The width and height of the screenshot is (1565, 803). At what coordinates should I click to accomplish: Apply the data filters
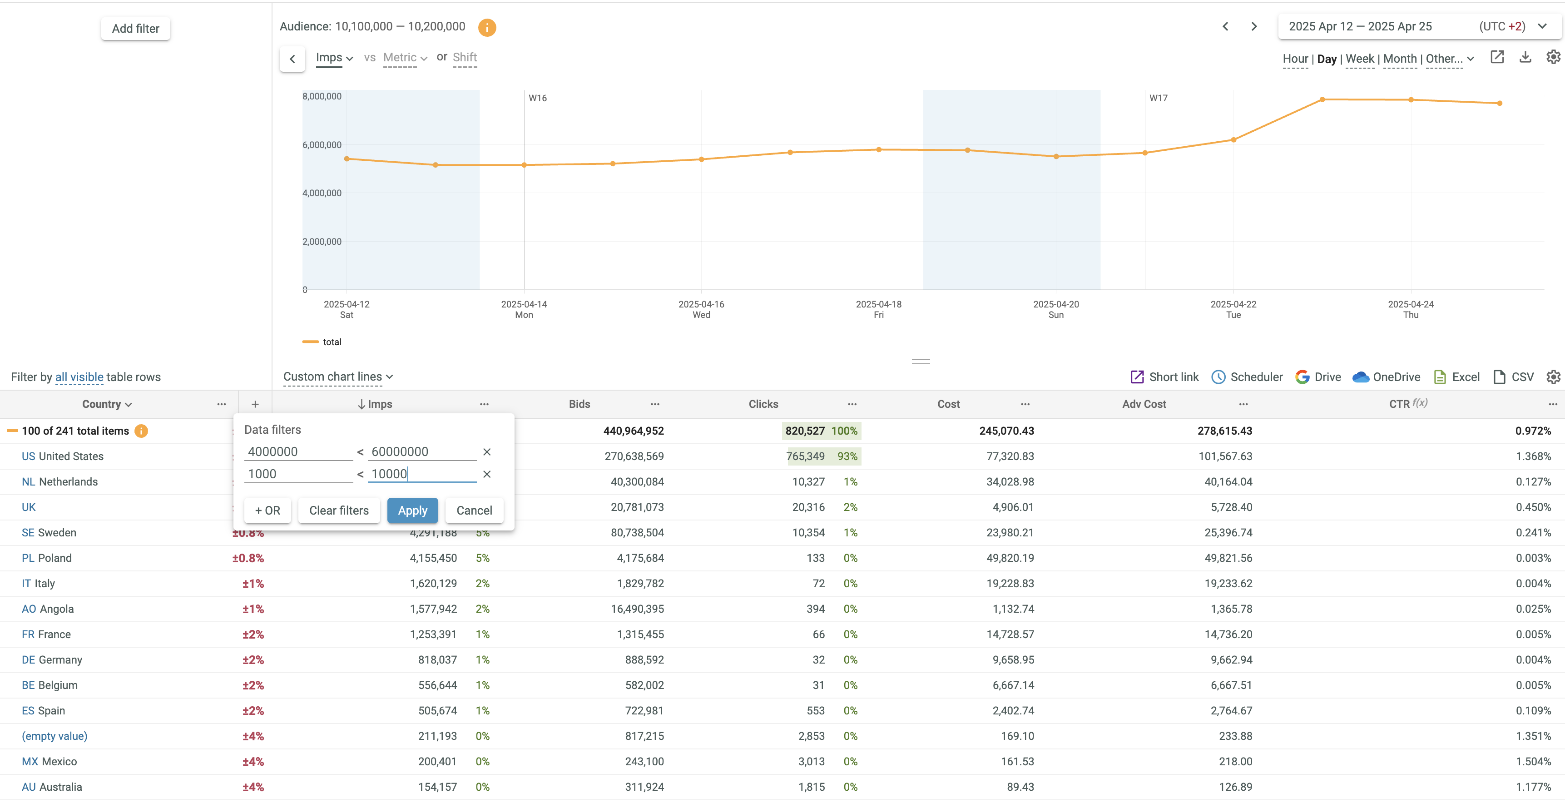(412, 510)
